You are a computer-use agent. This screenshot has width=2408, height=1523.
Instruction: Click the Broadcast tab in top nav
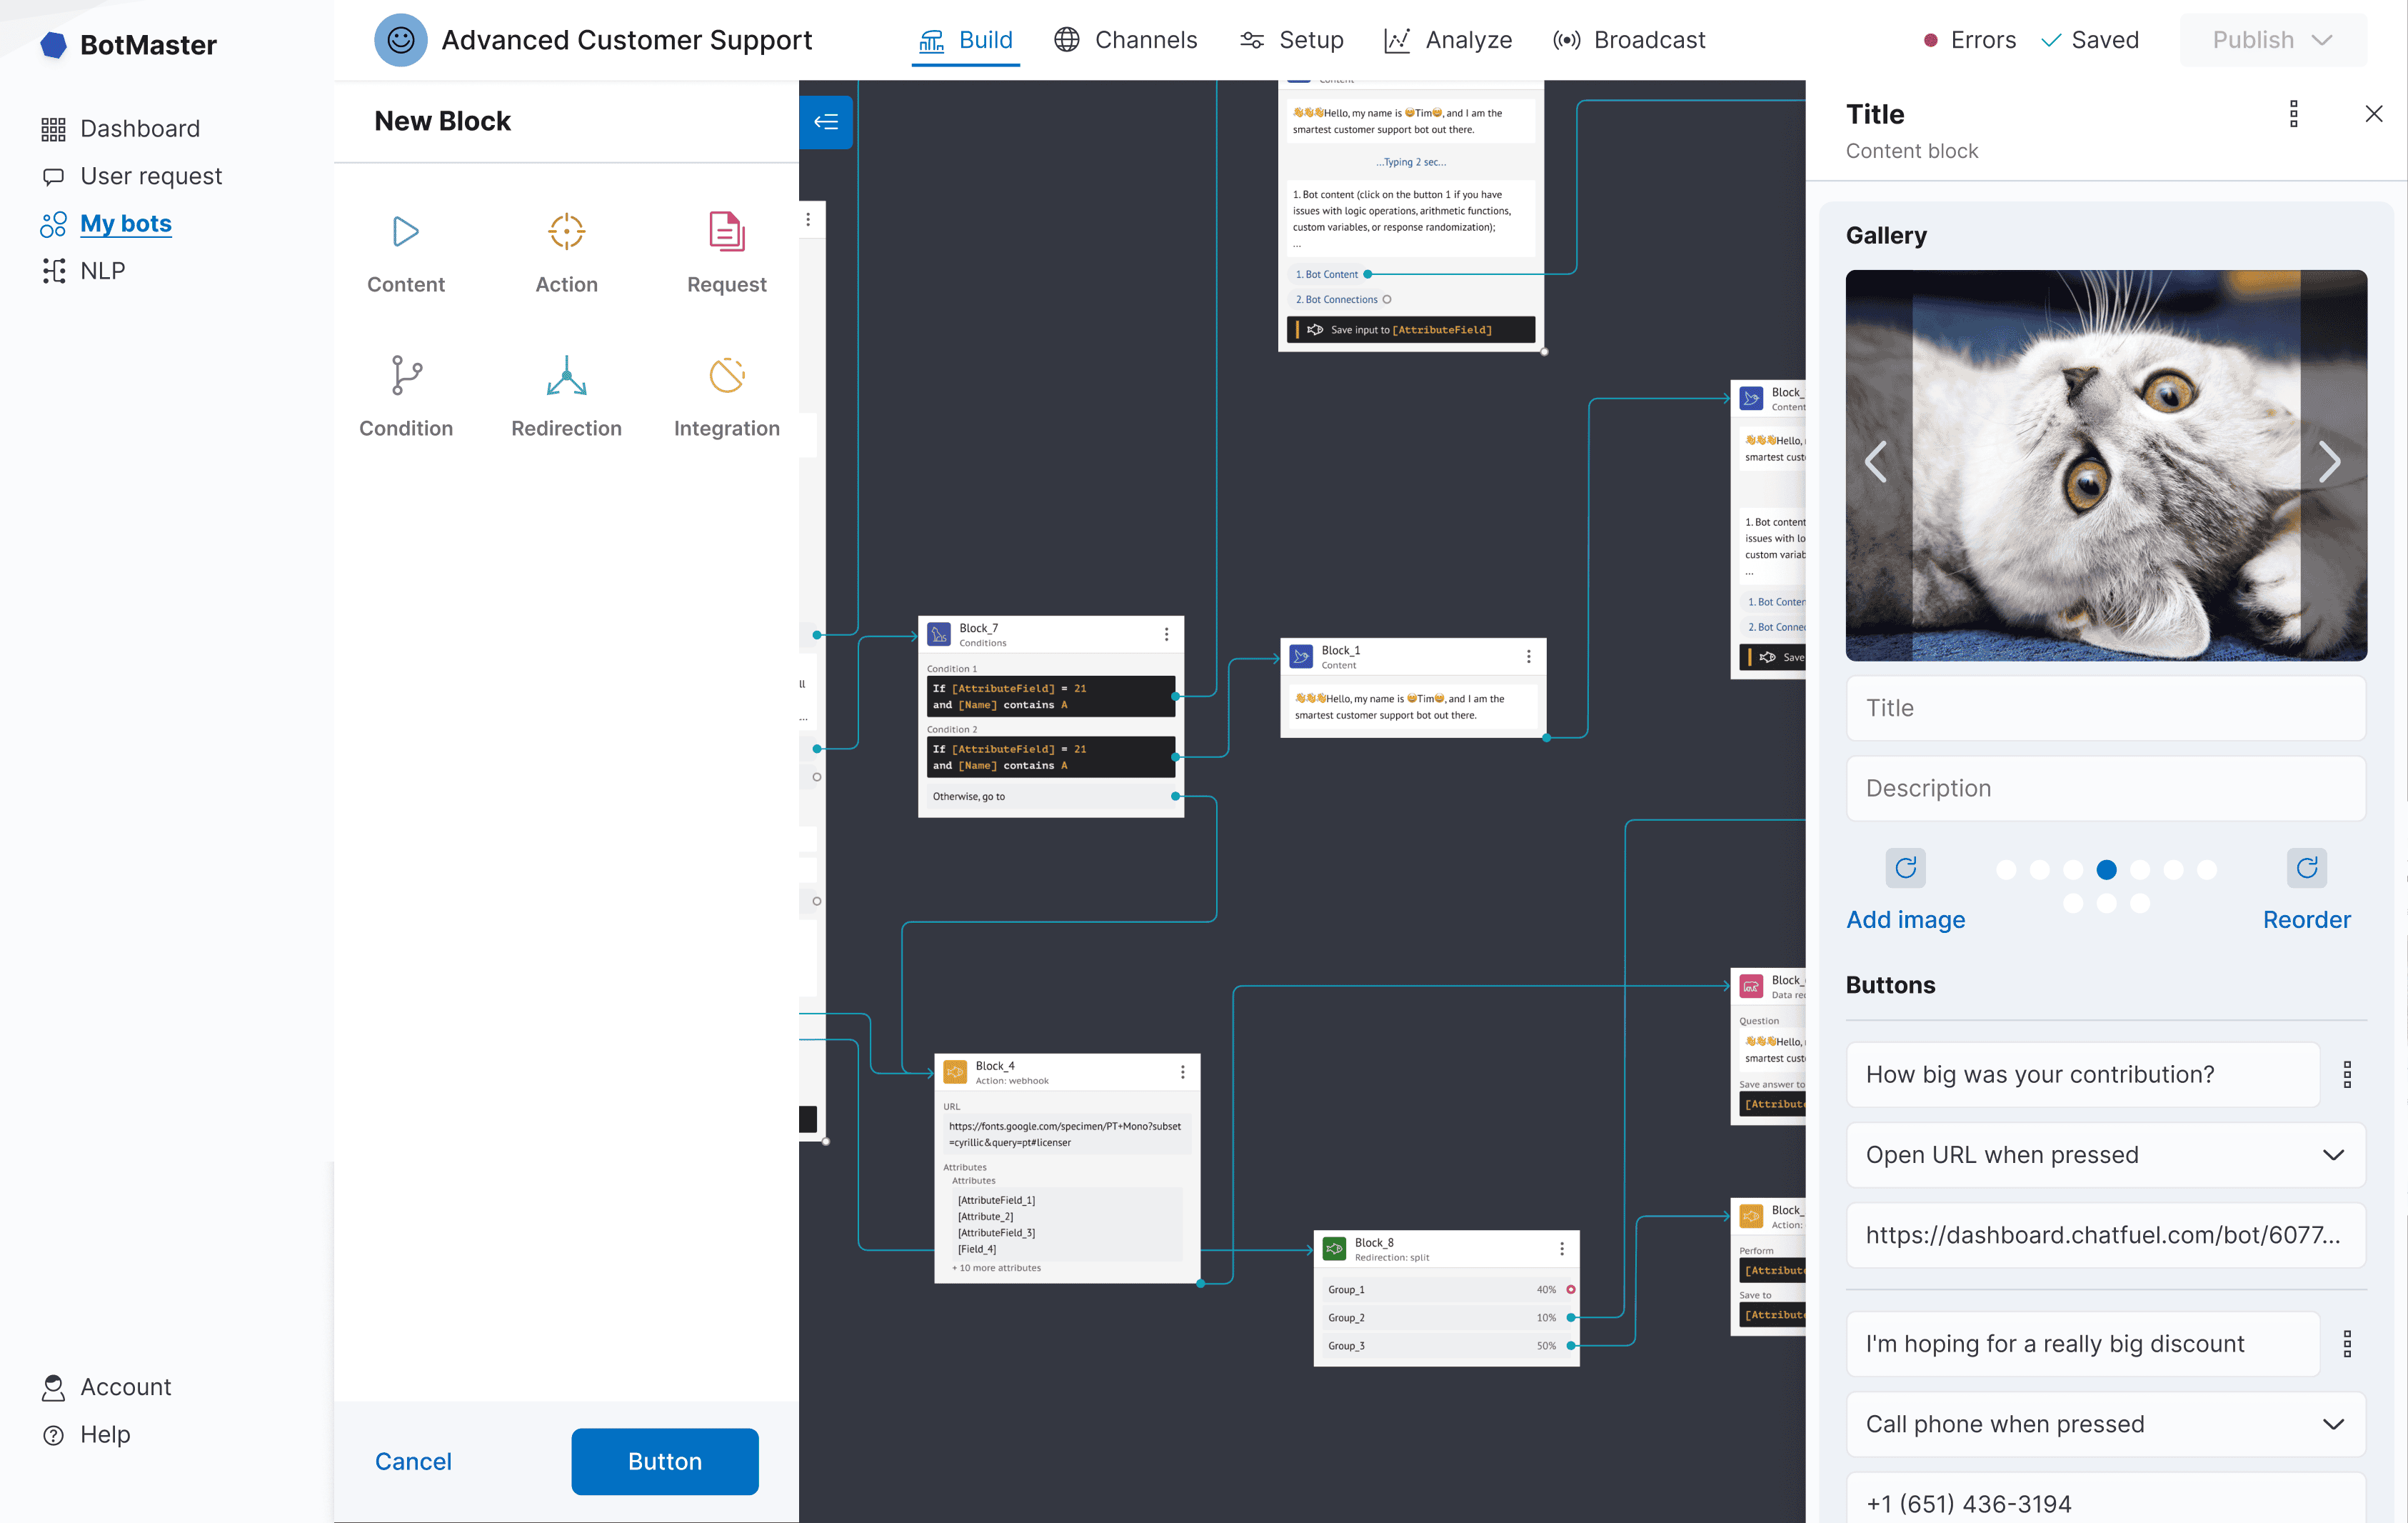1630,39
